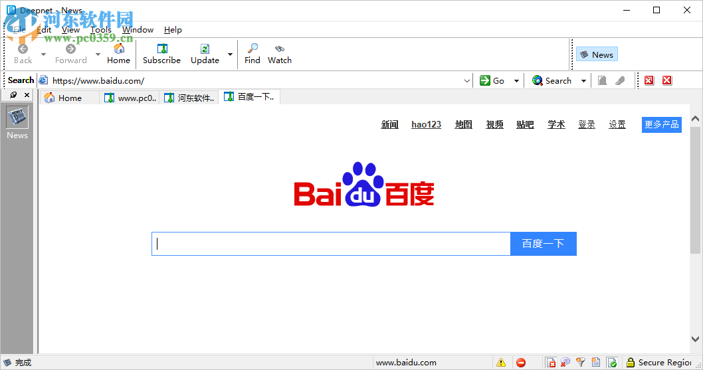Click the grayed page icon after Search
Viewport: 703px width, 370px height.
[602, 81]
